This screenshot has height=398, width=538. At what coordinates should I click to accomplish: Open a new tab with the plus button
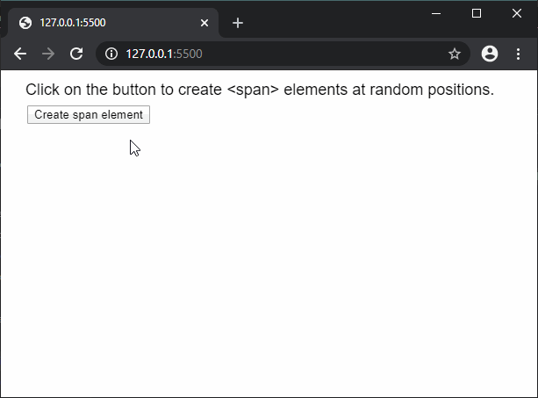point(238,23)
